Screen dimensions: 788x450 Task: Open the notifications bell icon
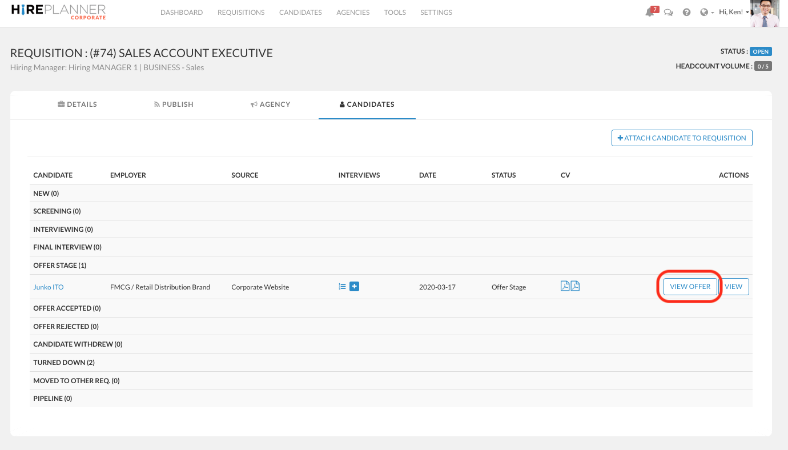click(650, 13)
